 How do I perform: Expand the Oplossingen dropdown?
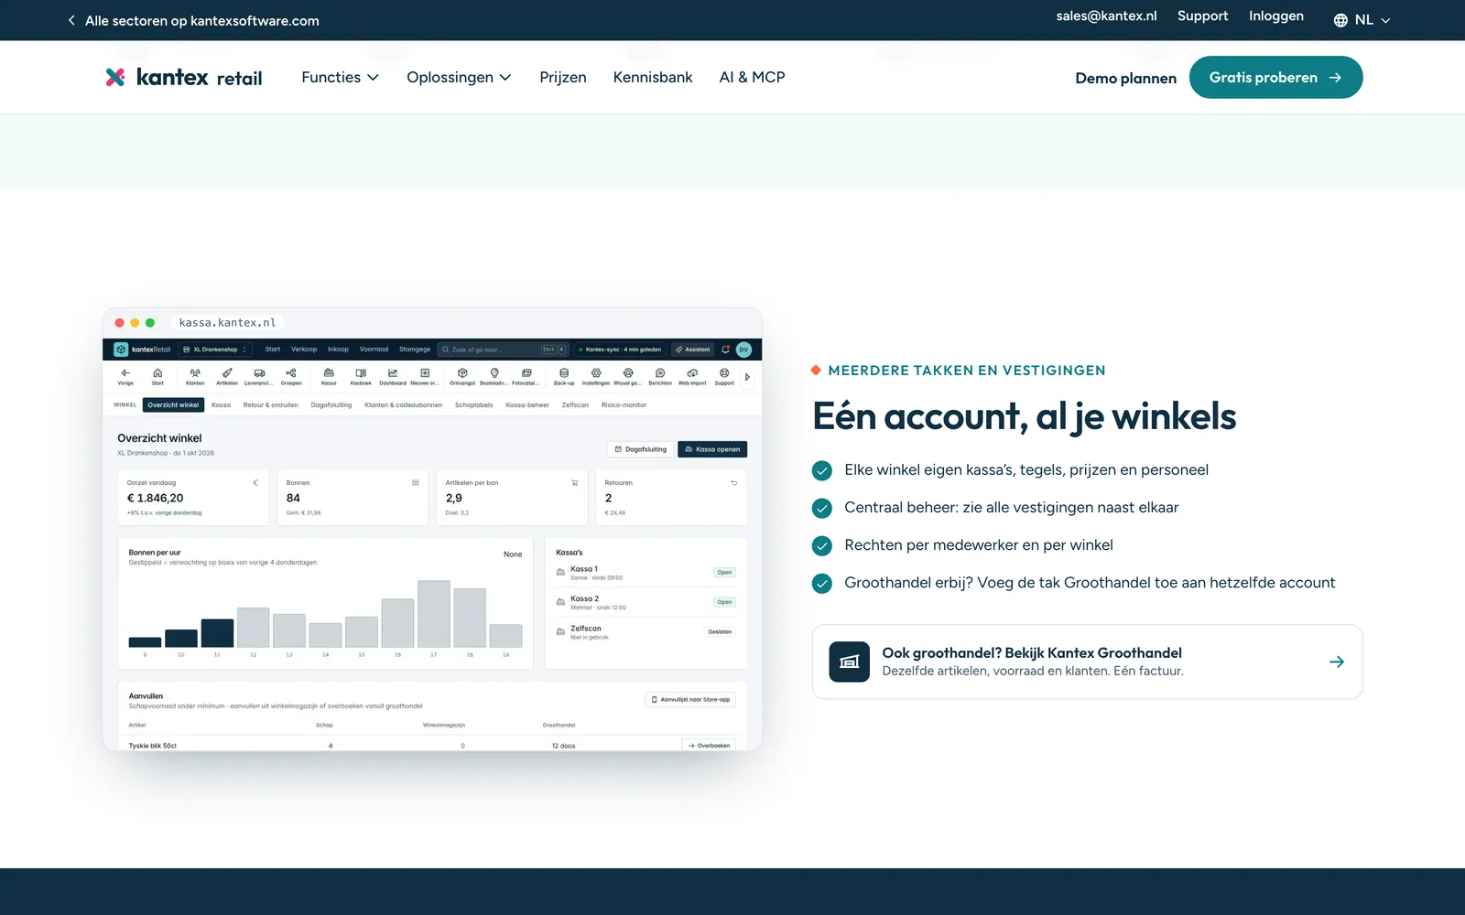[x=459, y=78]
